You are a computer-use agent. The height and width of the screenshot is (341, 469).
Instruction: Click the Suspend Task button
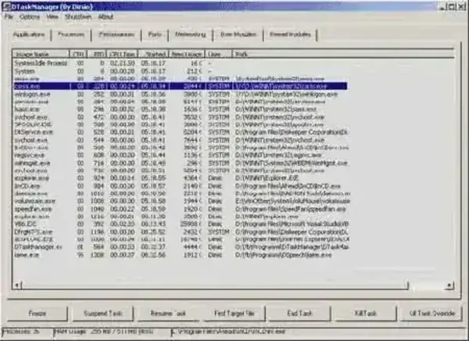click(103, 314)
